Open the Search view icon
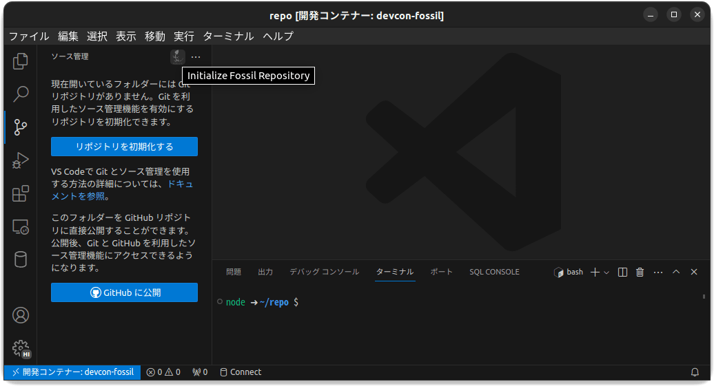714x386 pixels. pyautogui.click(x=21, y=94)
